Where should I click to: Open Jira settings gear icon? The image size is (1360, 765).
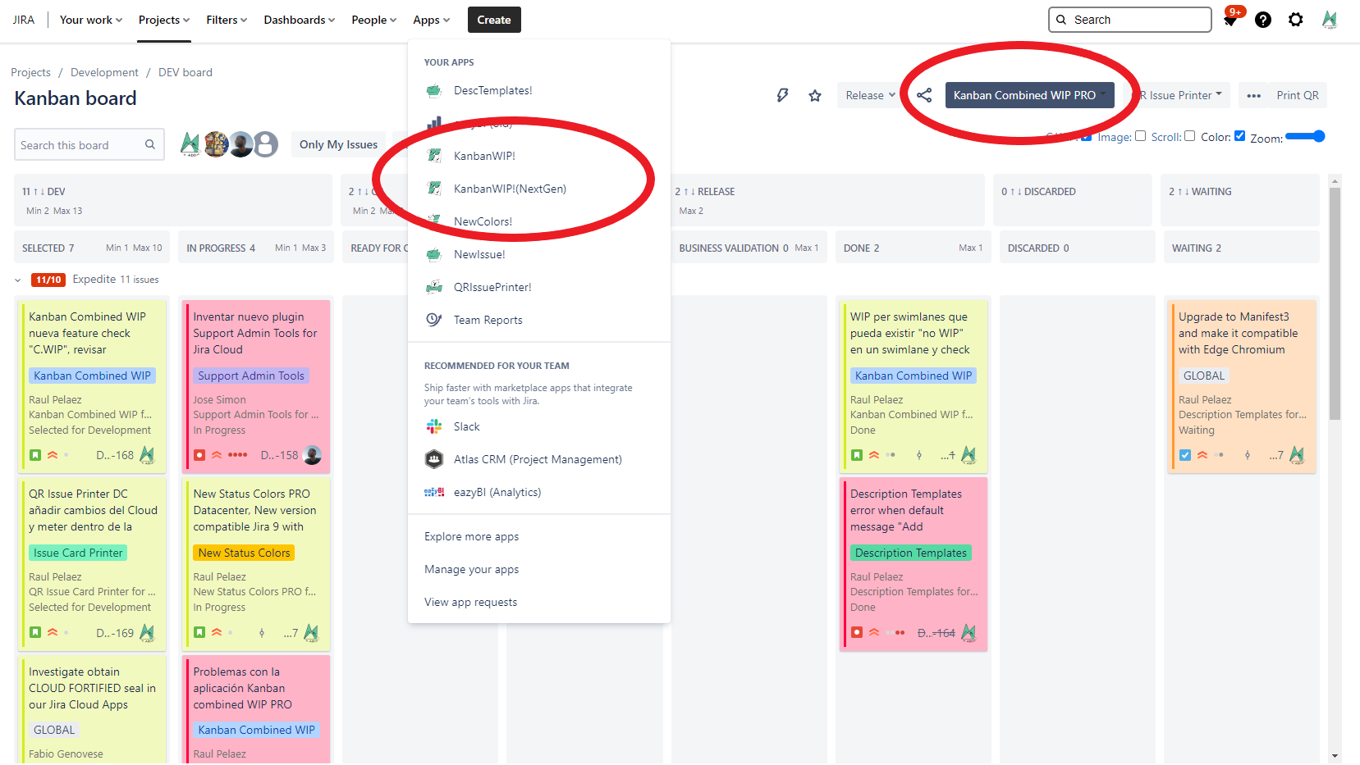[1296, 20]
